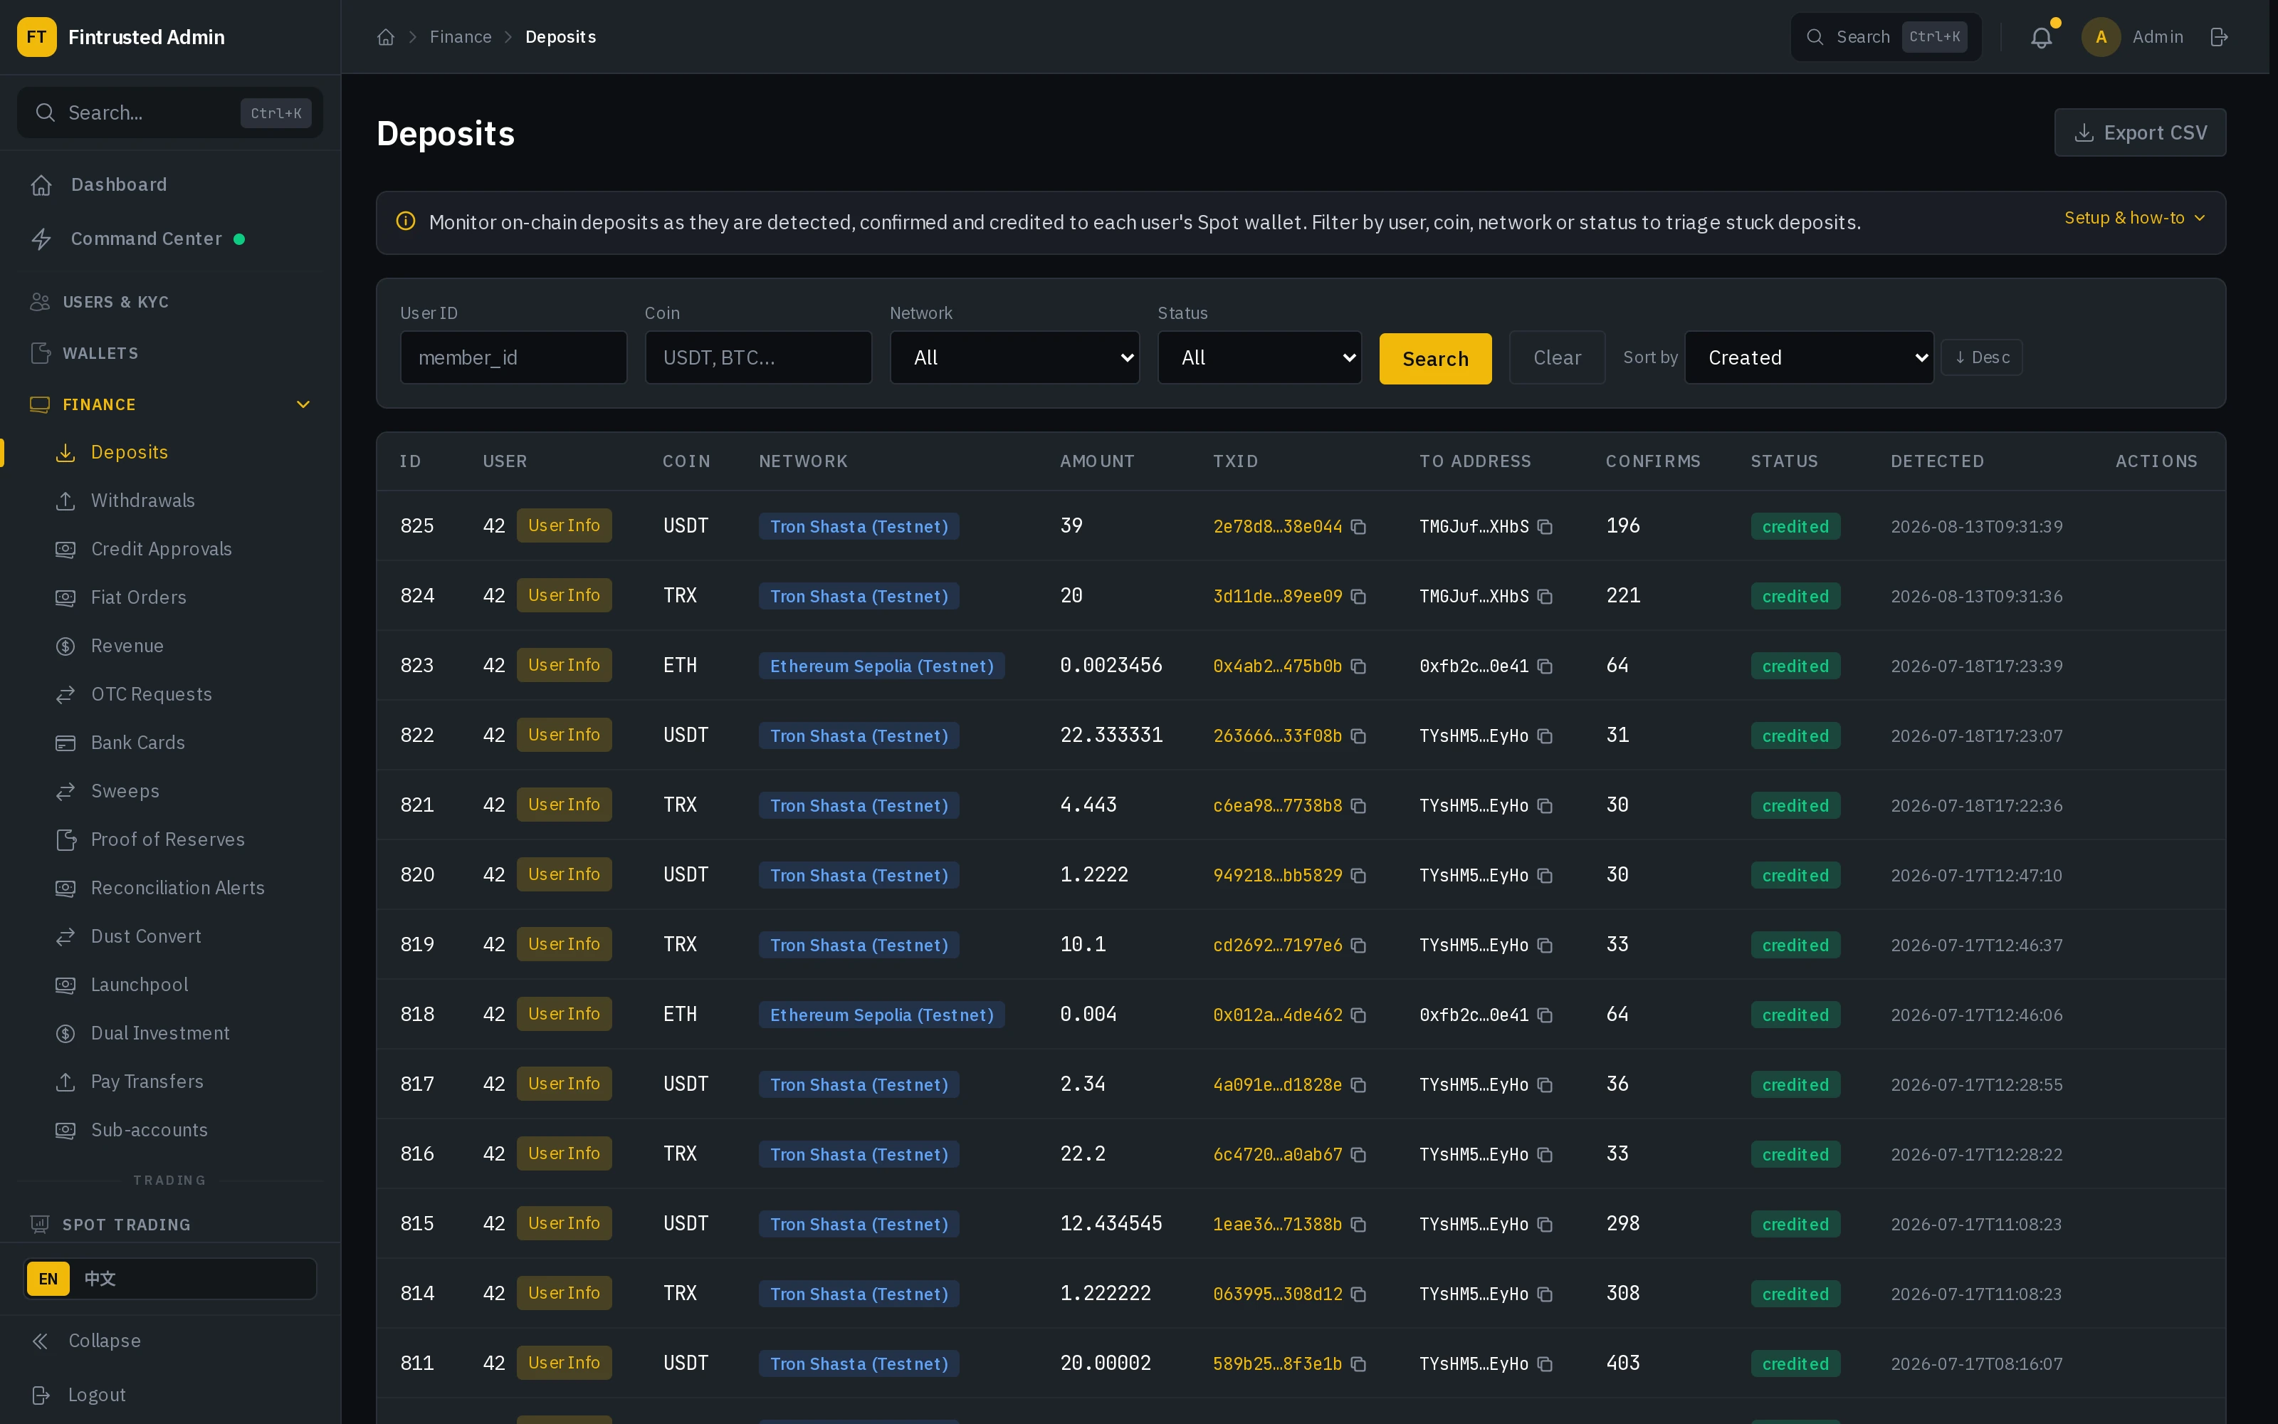Click the Dashboard home icon in the sidebar

point(41,186)
